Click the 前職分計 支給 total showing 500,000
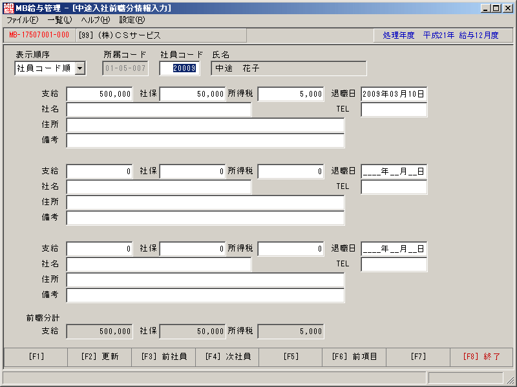 pyautogui.click(x=100, y=332)
